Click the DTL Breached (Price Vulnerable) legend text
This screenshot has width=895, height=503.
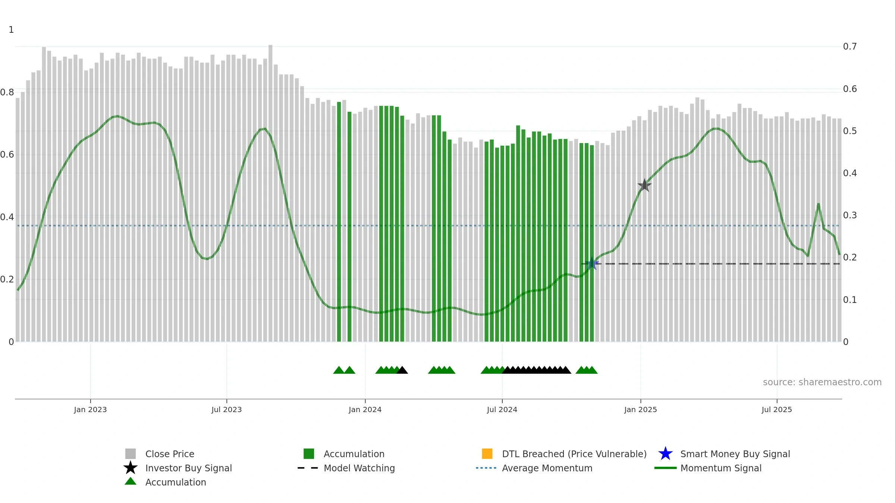coord(574,454)
